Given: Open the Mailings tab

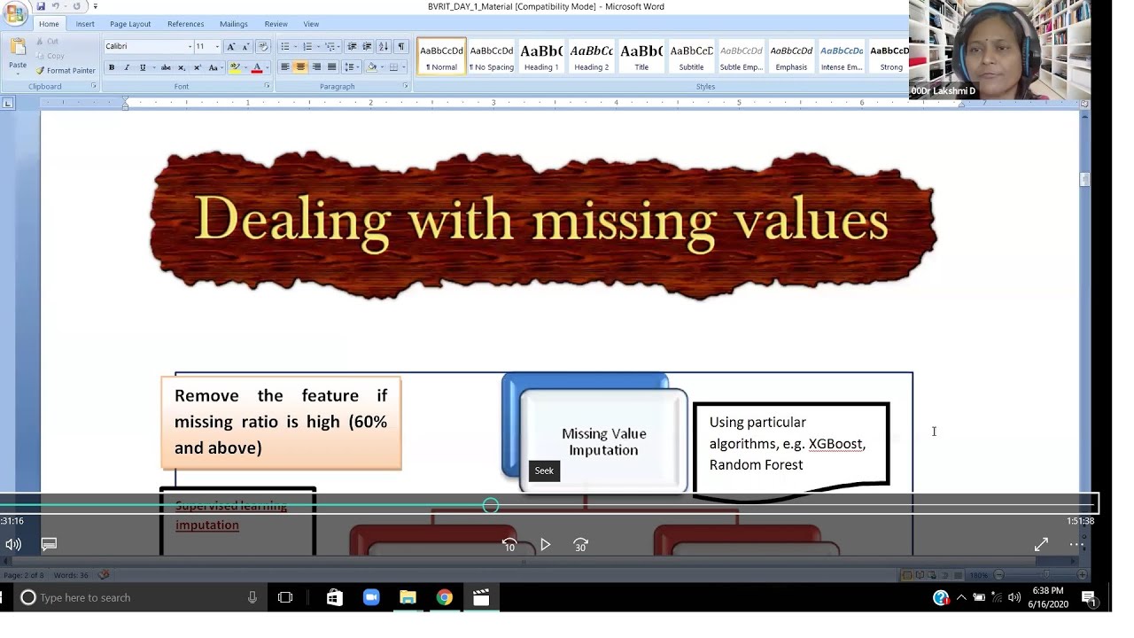Looking at the screenshot, I should pos(234,24).
